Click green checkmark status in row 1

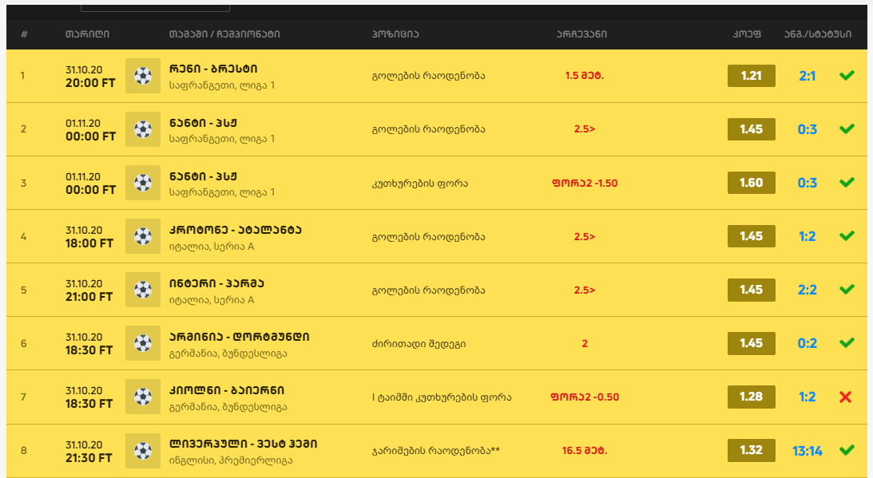click(847, 75)
